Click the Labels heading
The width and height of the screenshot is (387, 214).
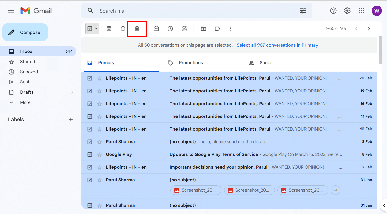pos(16,119)
